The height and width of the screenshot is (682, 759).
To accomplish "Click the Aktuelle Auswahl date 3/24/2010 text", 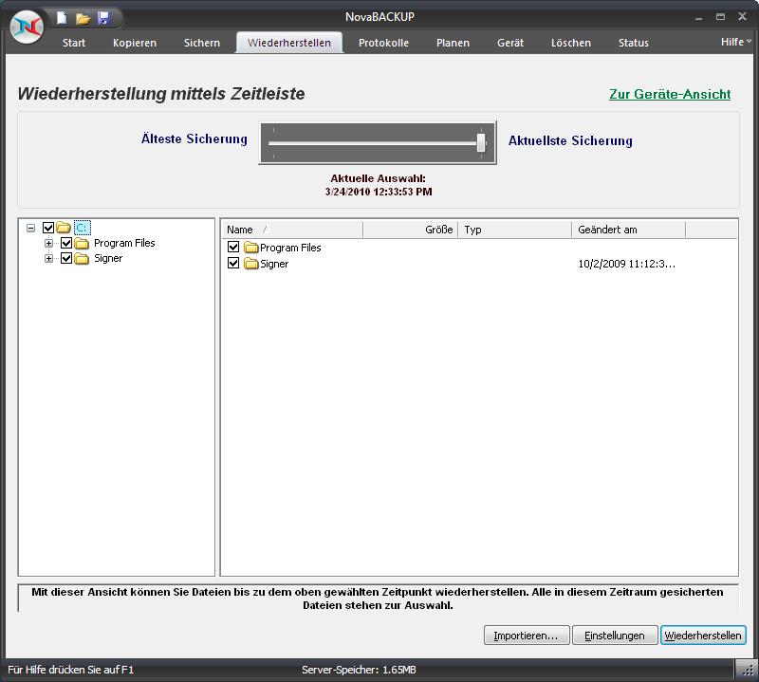I will [x=379, y=192].
